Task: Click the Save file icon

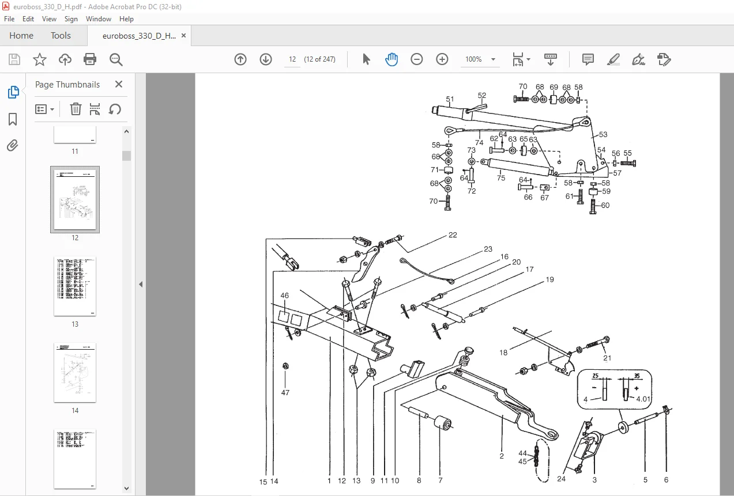Action: 14,59
